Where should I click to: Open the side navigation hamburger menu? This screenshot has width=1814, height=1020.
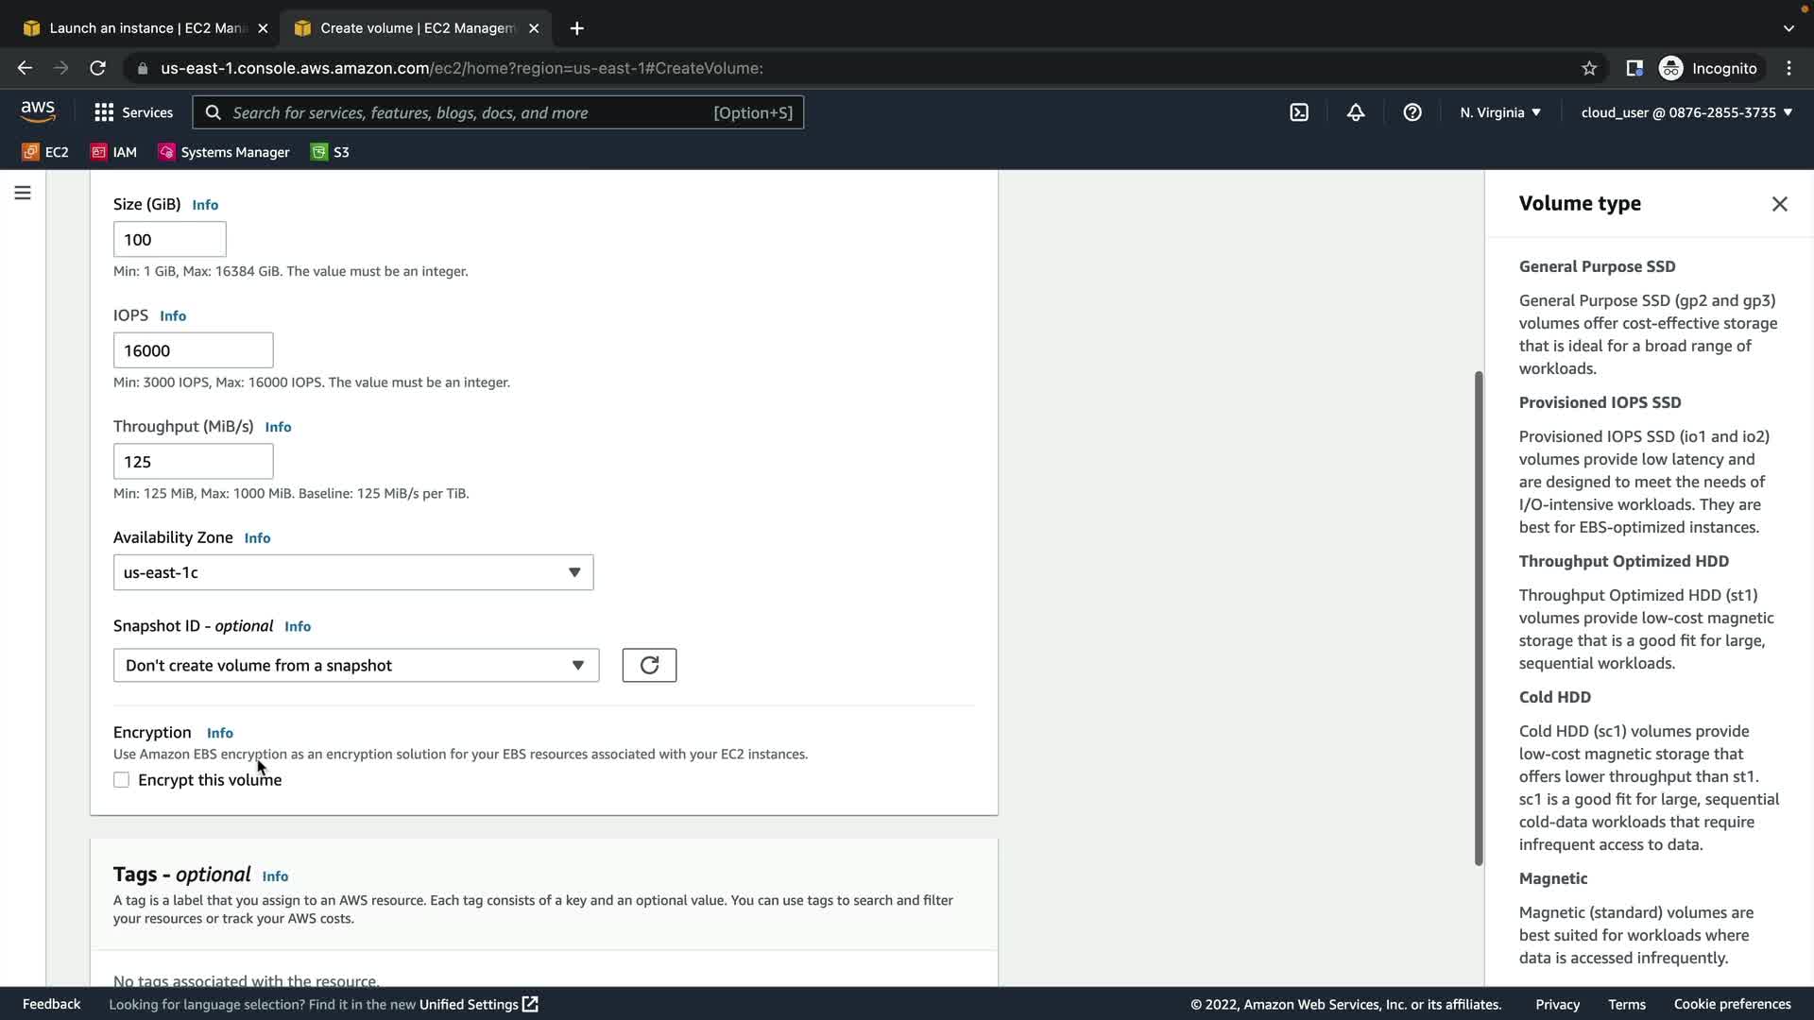(23, 193)
